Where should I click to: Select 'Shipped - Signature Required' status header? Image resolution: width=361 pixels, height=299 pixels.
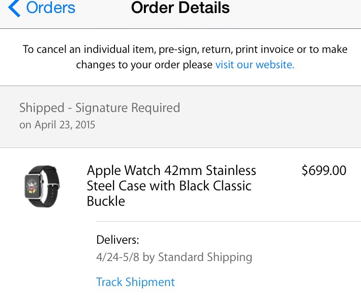[x=100, y=108]
